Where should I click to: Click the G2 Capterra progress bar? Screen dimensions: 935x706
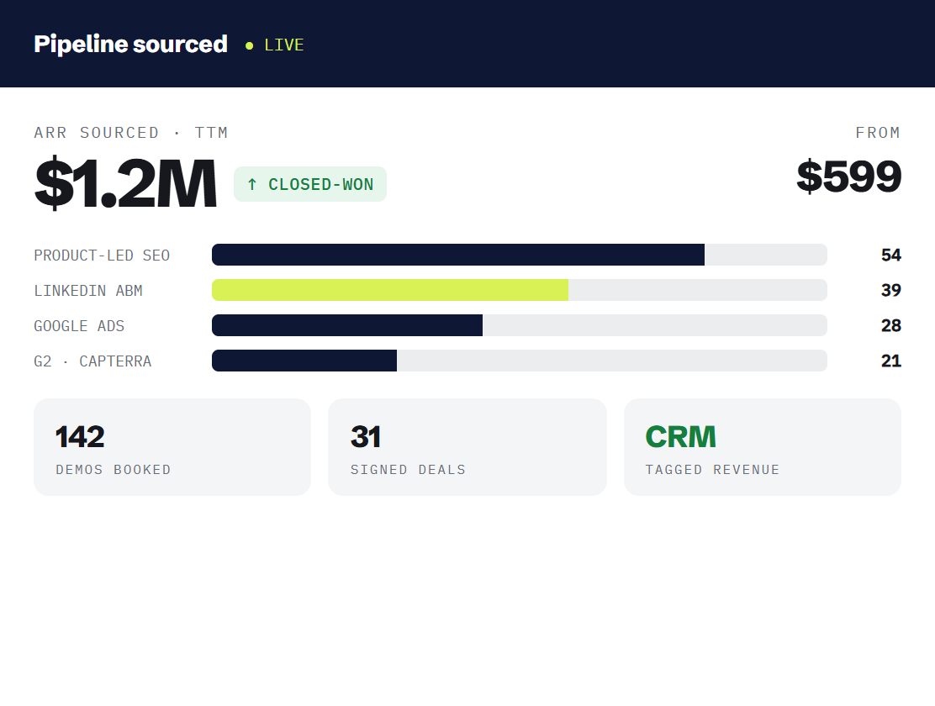520,361
